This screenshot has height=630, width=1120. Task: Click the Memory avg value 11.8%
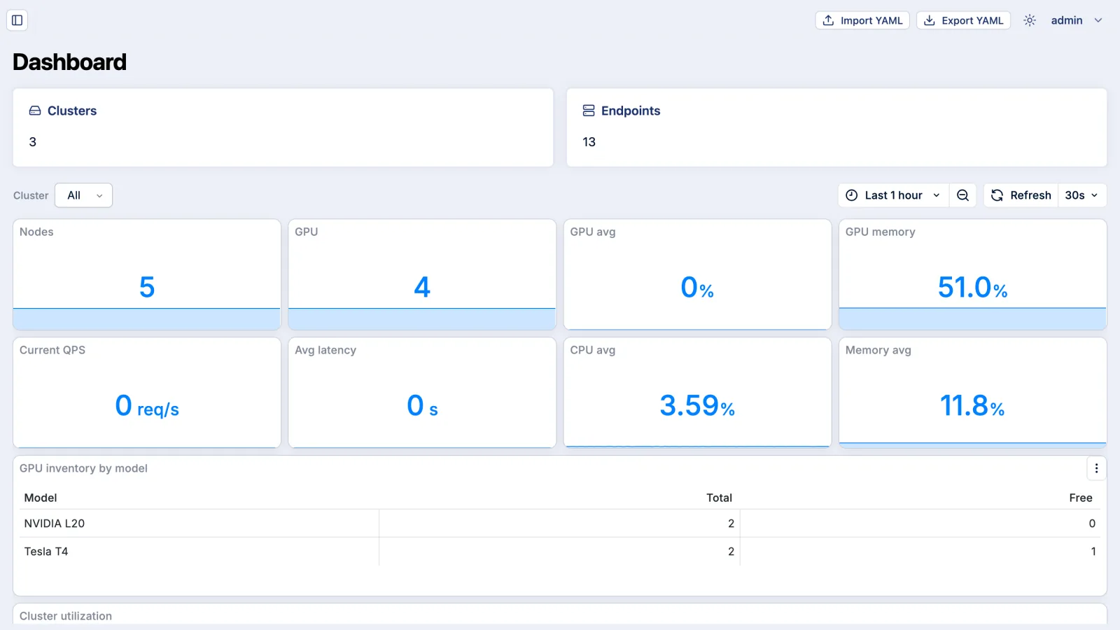click(x=972, y=405)
